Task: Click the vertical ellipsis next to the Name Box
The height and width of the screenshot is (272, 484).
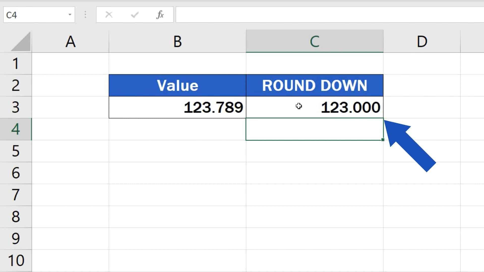Action: (x=85, y=15)
